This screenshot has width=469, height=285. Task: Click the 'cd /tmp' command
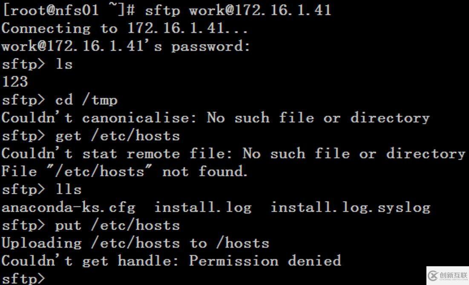(86, 100)
